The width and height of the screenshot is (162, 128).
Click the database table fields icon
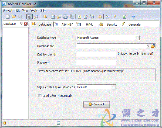(x=59, y=16)
